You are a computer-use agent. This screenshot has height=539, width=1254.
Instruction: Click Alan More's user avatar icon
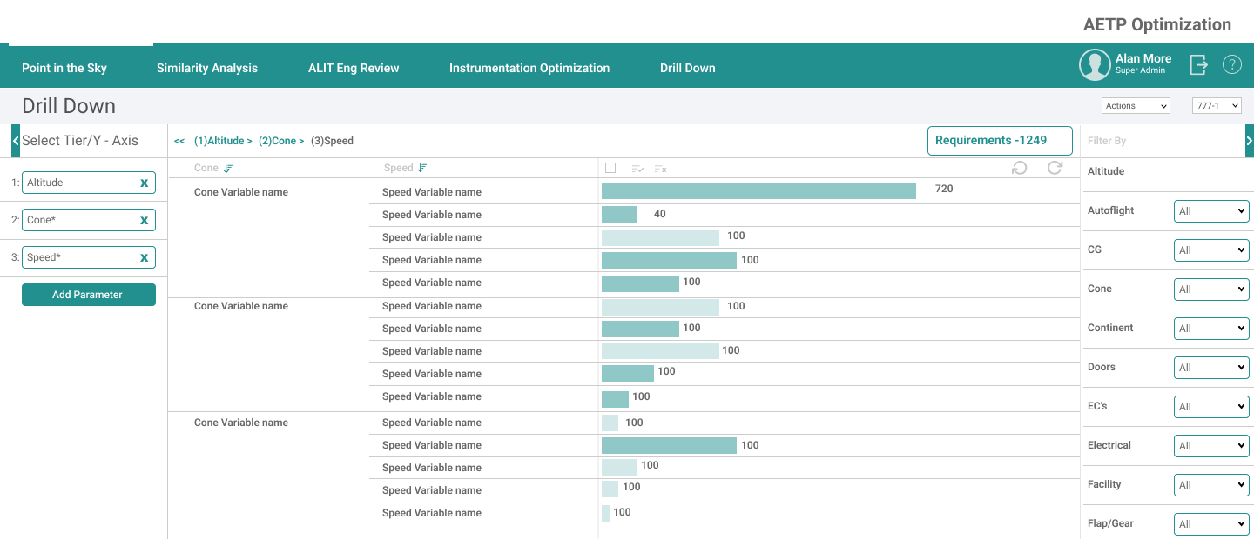(x=1095, y=65)
